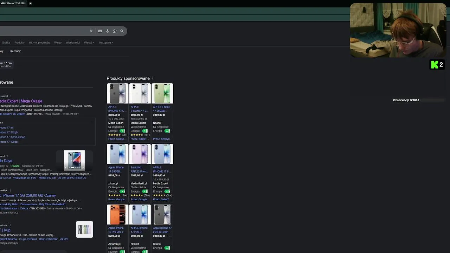Open the Raty 0% w MediaMarkt sitelink

[52, 204]
